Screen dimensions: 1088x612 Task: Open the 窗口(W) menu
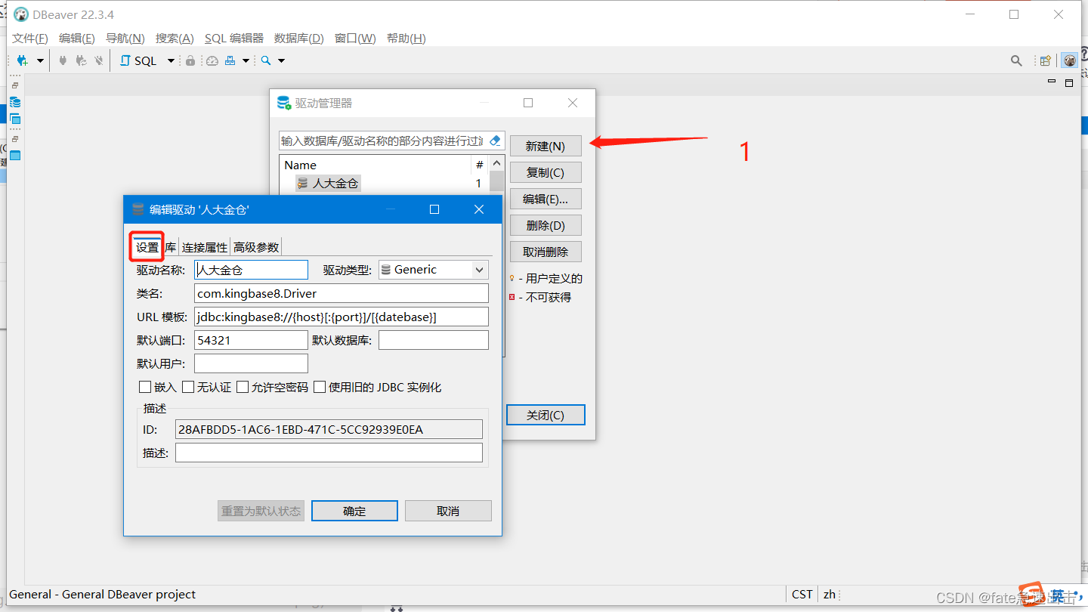pos(355,39)
